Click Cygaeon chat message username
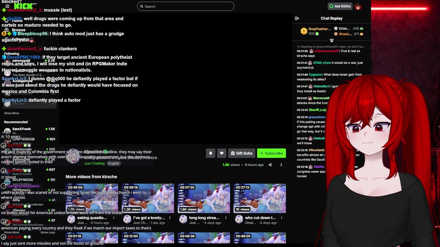Screen dimensions: 440x247 (316, 74)
